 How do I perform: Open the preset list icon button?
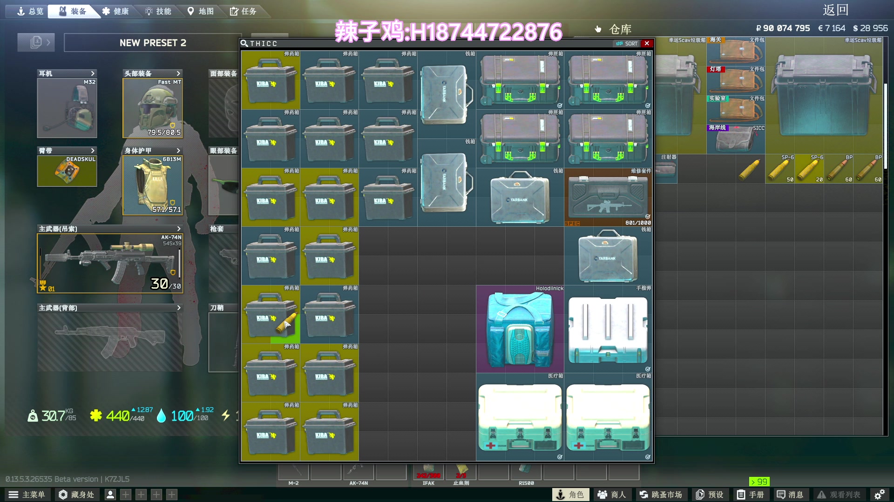pos(36,42)
